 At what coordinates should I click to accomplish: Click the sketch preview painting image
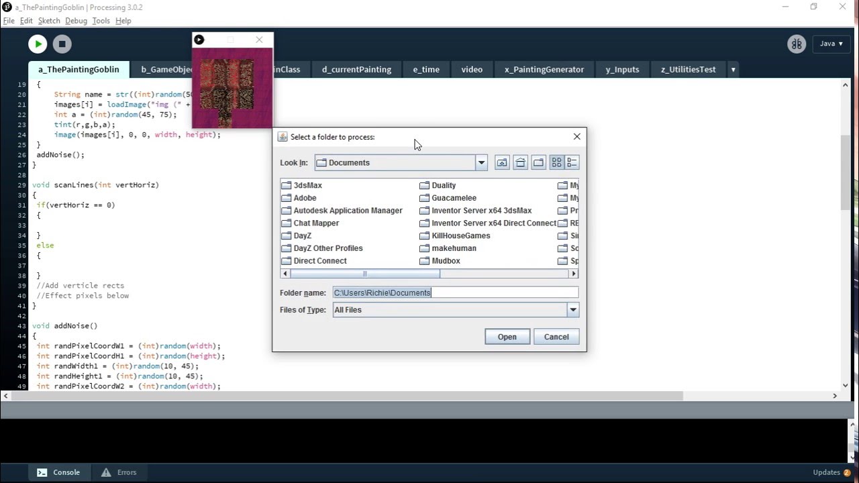(233, 88)
